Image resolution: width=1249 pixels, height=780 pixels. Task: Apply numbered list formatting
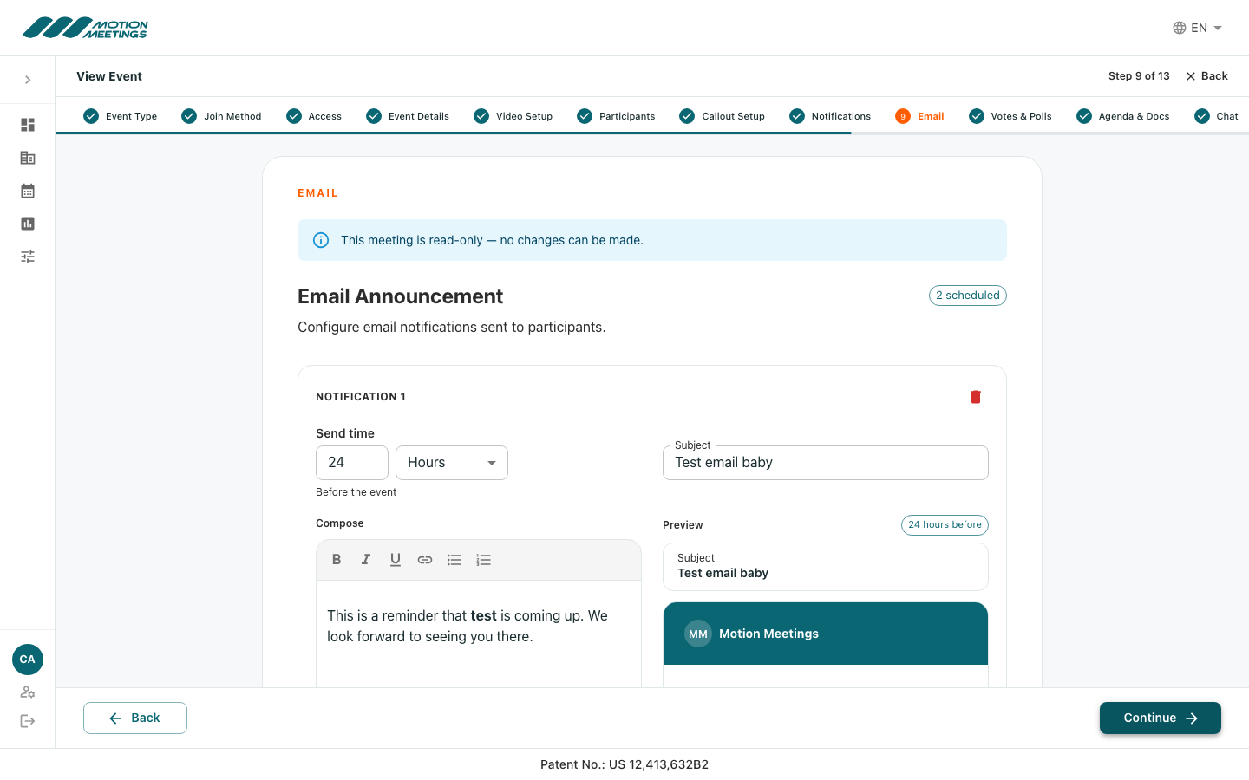pos(484,560)
